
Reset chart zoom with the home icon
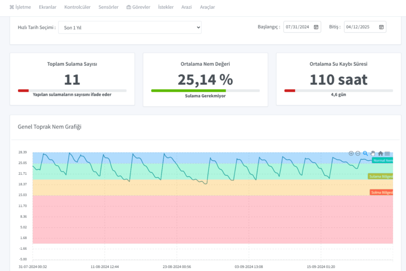(x=380, y=154)
